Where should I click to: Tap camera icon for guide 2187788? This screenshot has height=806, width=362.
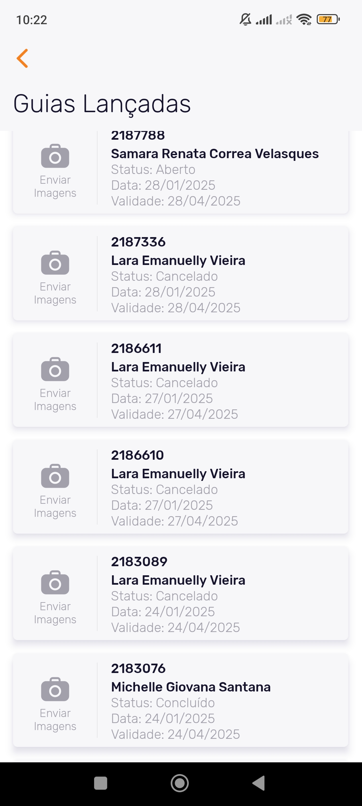[x=55, y=156]
